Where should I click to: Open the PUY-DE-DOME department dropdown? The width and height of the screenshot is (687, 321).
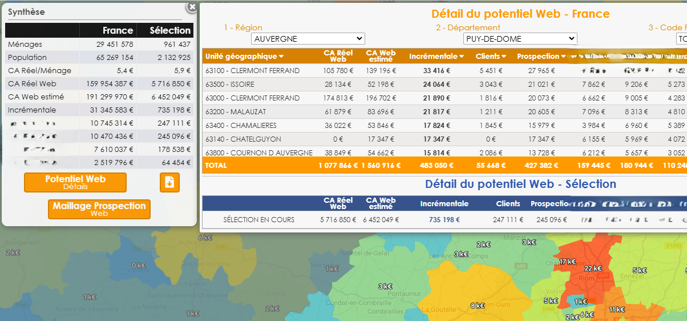[520, 39]
